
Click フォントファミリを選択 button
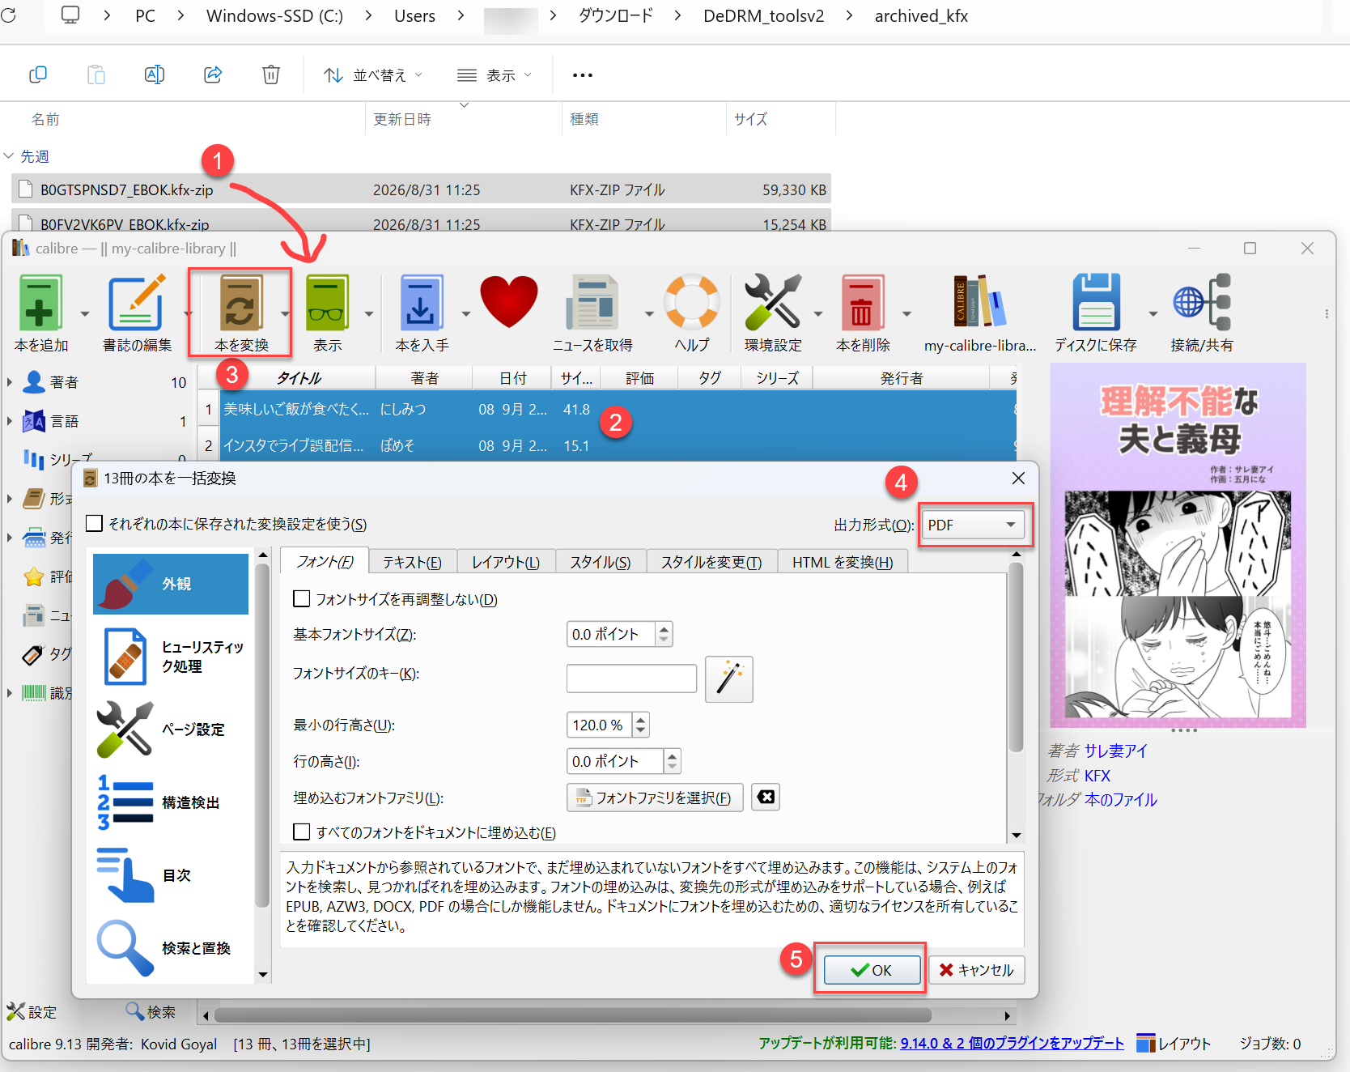click(655, 798)
